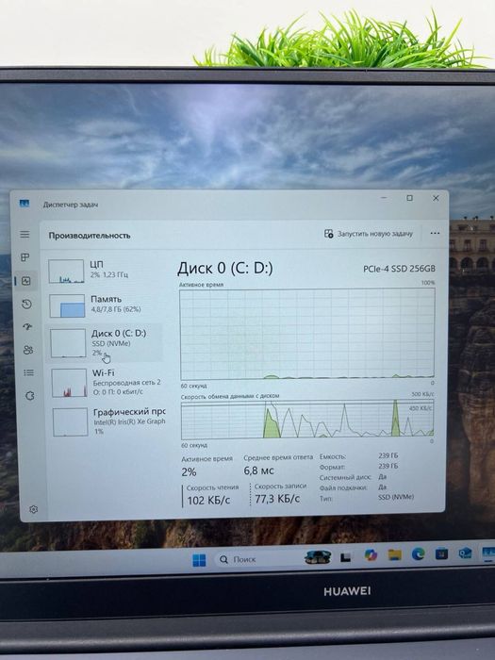Select the Performance page icon in sidebar
The height and width of the screenshot is (660, 495).
(26, 281)
